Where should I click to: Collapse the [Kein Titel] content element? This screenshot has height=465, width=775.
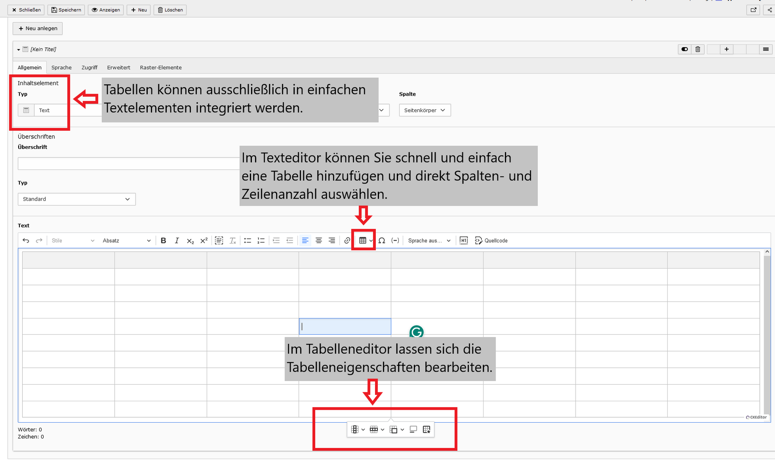pos(19,49)
